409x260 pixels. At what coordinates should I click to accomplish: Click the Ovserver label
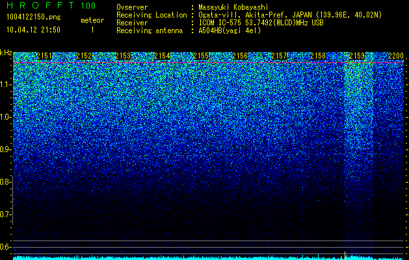pyautogui.click(x=132, y=7)
